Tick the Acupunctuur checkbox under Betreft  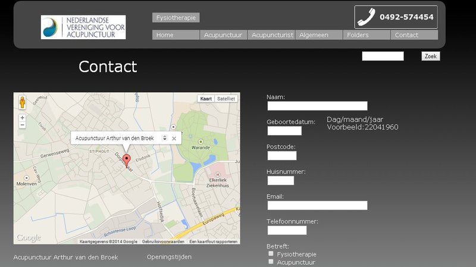click(271, 262)
